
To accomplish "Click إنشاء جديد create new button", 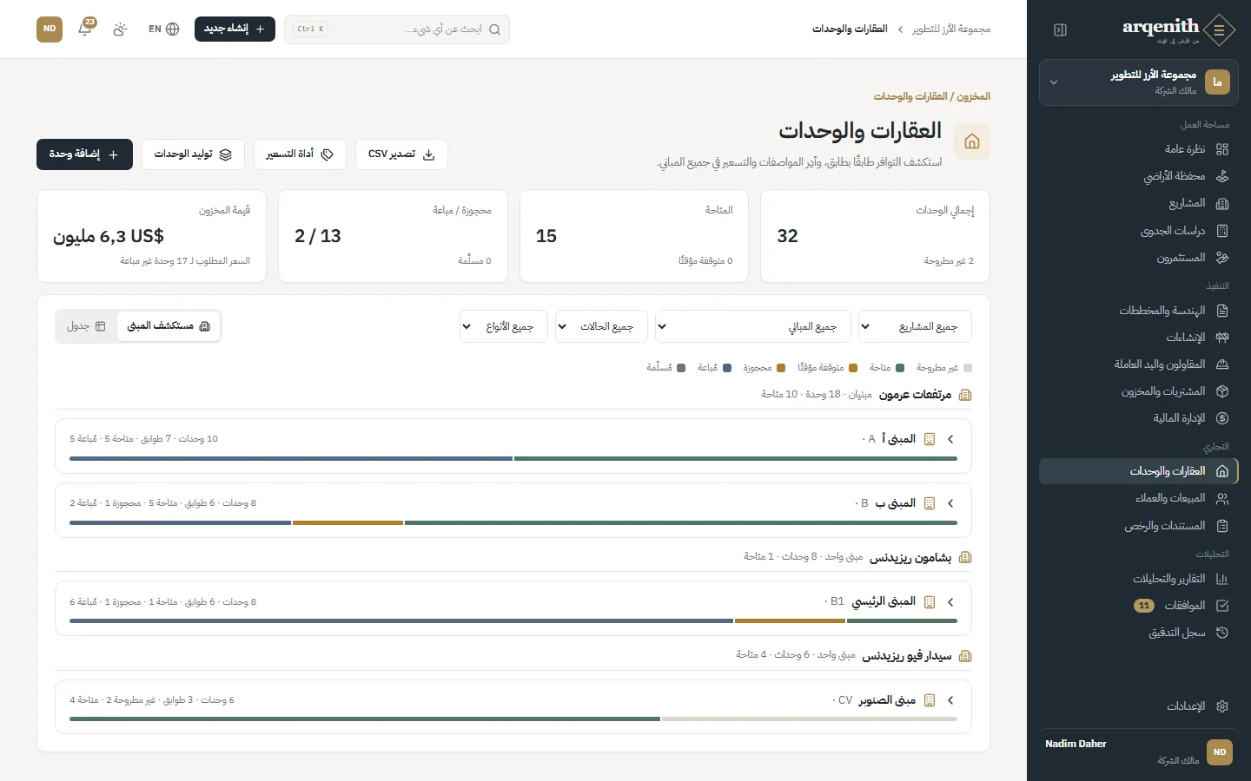I will (235, 29).
